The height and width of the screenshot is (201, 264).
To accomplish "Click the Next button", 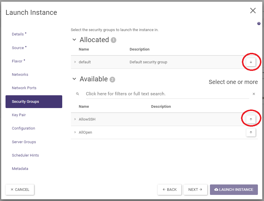I will pos(195,190).
